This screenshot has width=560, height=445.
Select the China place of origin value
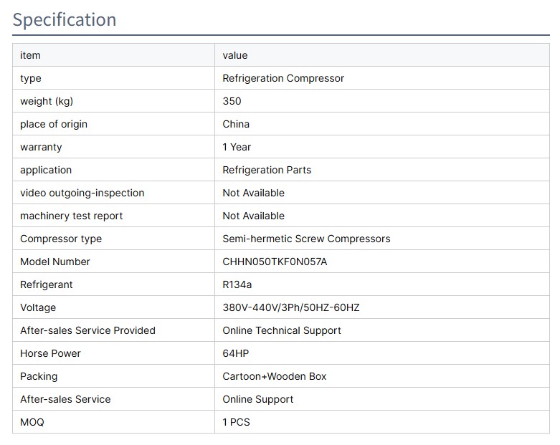click(236, 124)
